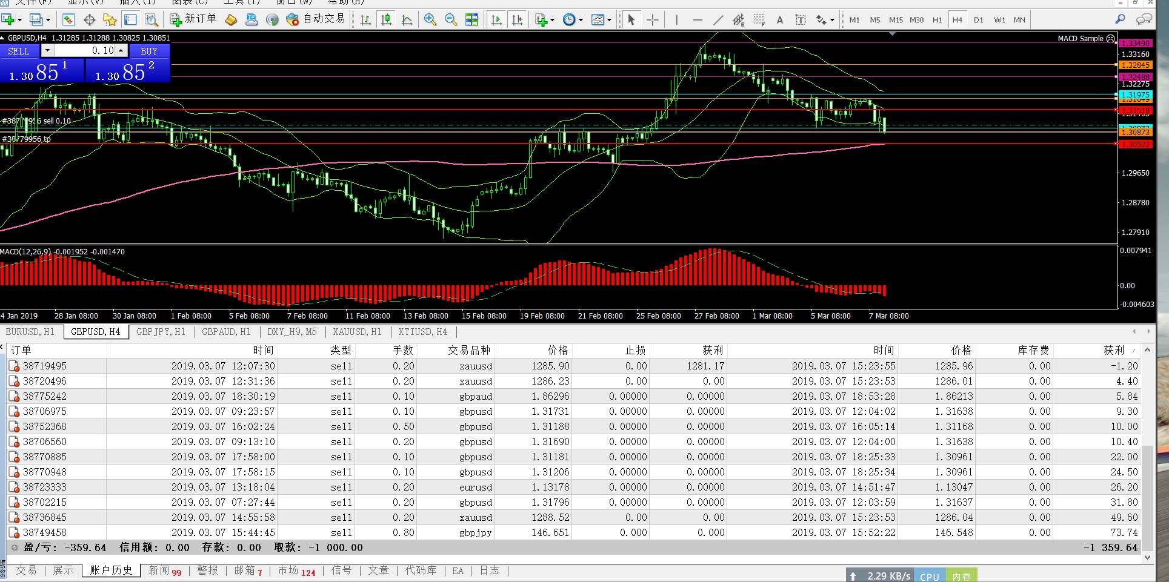Zoom out of the chart

pos(451,20)
